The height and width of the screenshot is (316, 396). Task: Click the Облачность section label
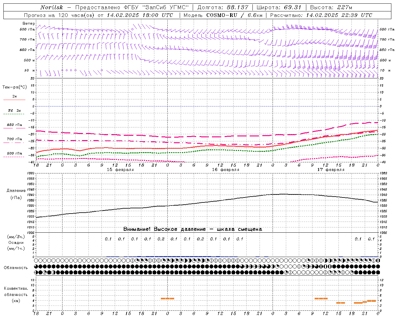pyautogui.click(x=16, y=268)
